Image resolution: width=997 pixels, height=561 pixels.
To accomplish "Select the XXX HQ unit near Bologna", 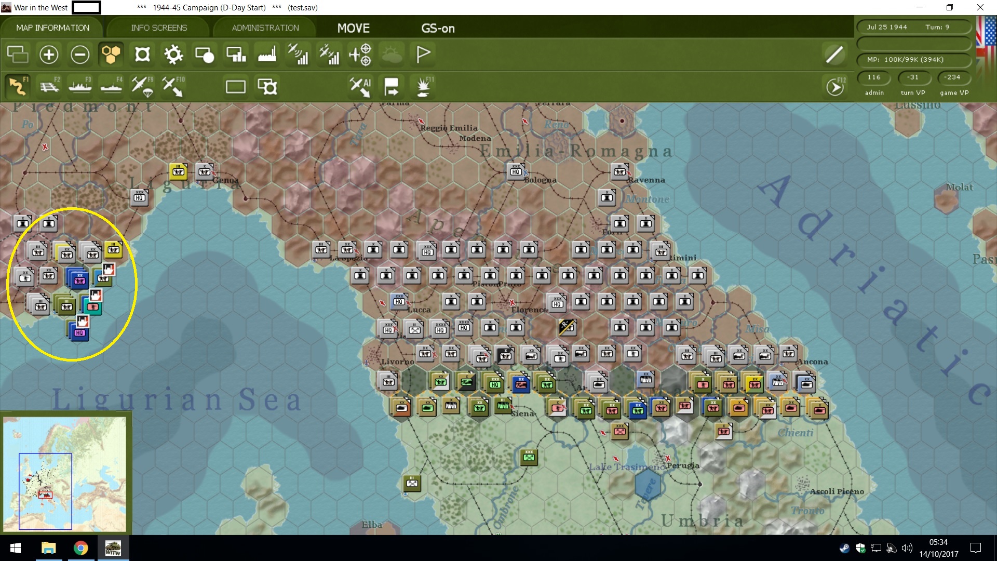I will (516, 170).
